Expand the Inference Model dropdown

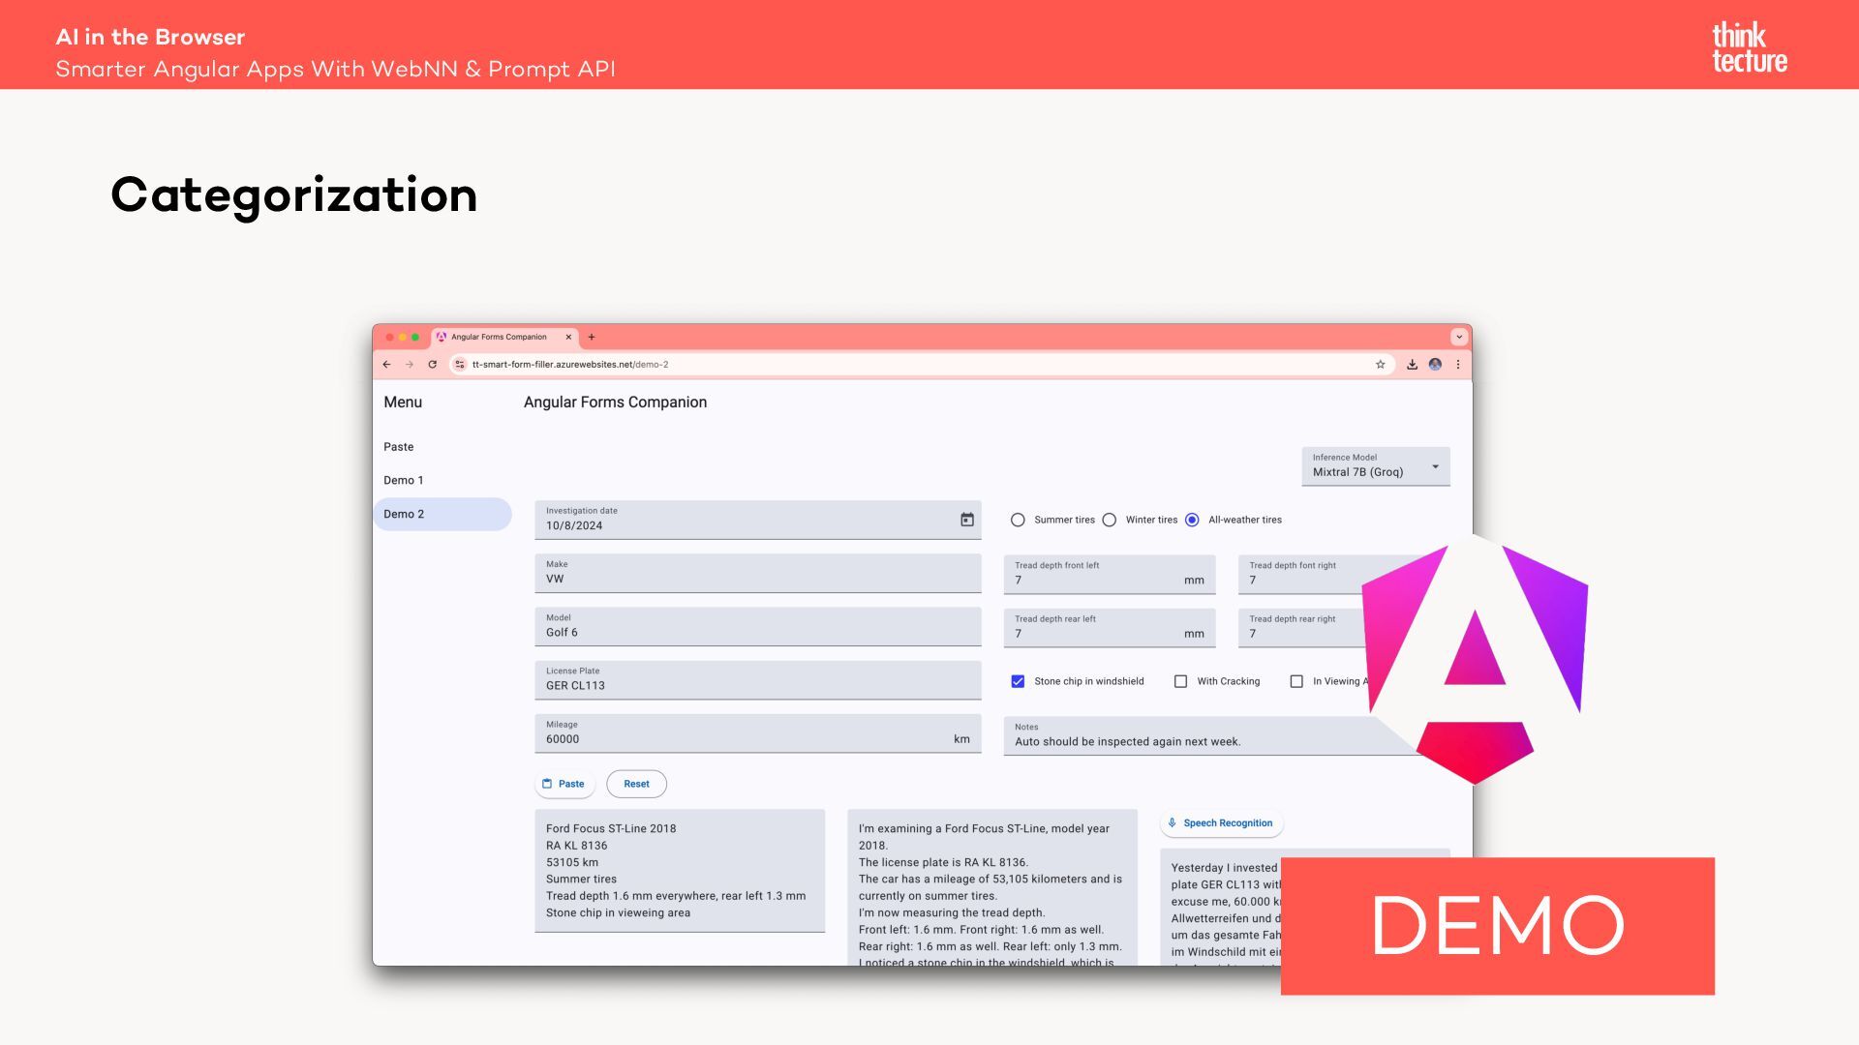[x=1375, y=466]
